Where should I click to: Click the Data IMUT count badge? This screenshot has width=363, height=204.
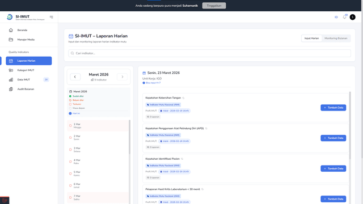(x=46, y=79)
